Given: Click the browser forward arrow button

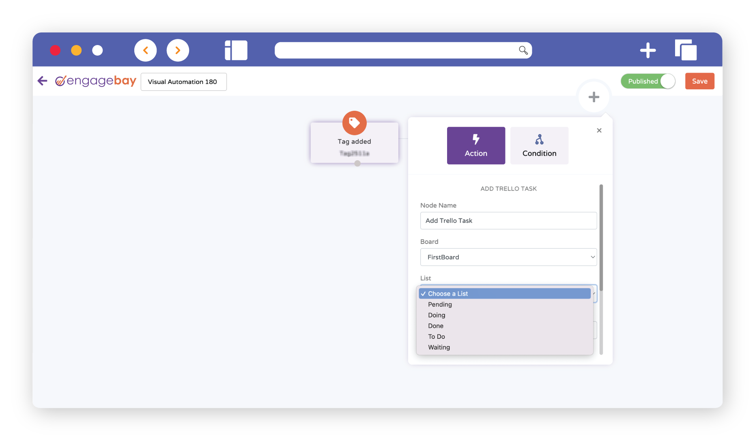Looking at the screenshot, I should pyautogui.click(x=178, y=50).
